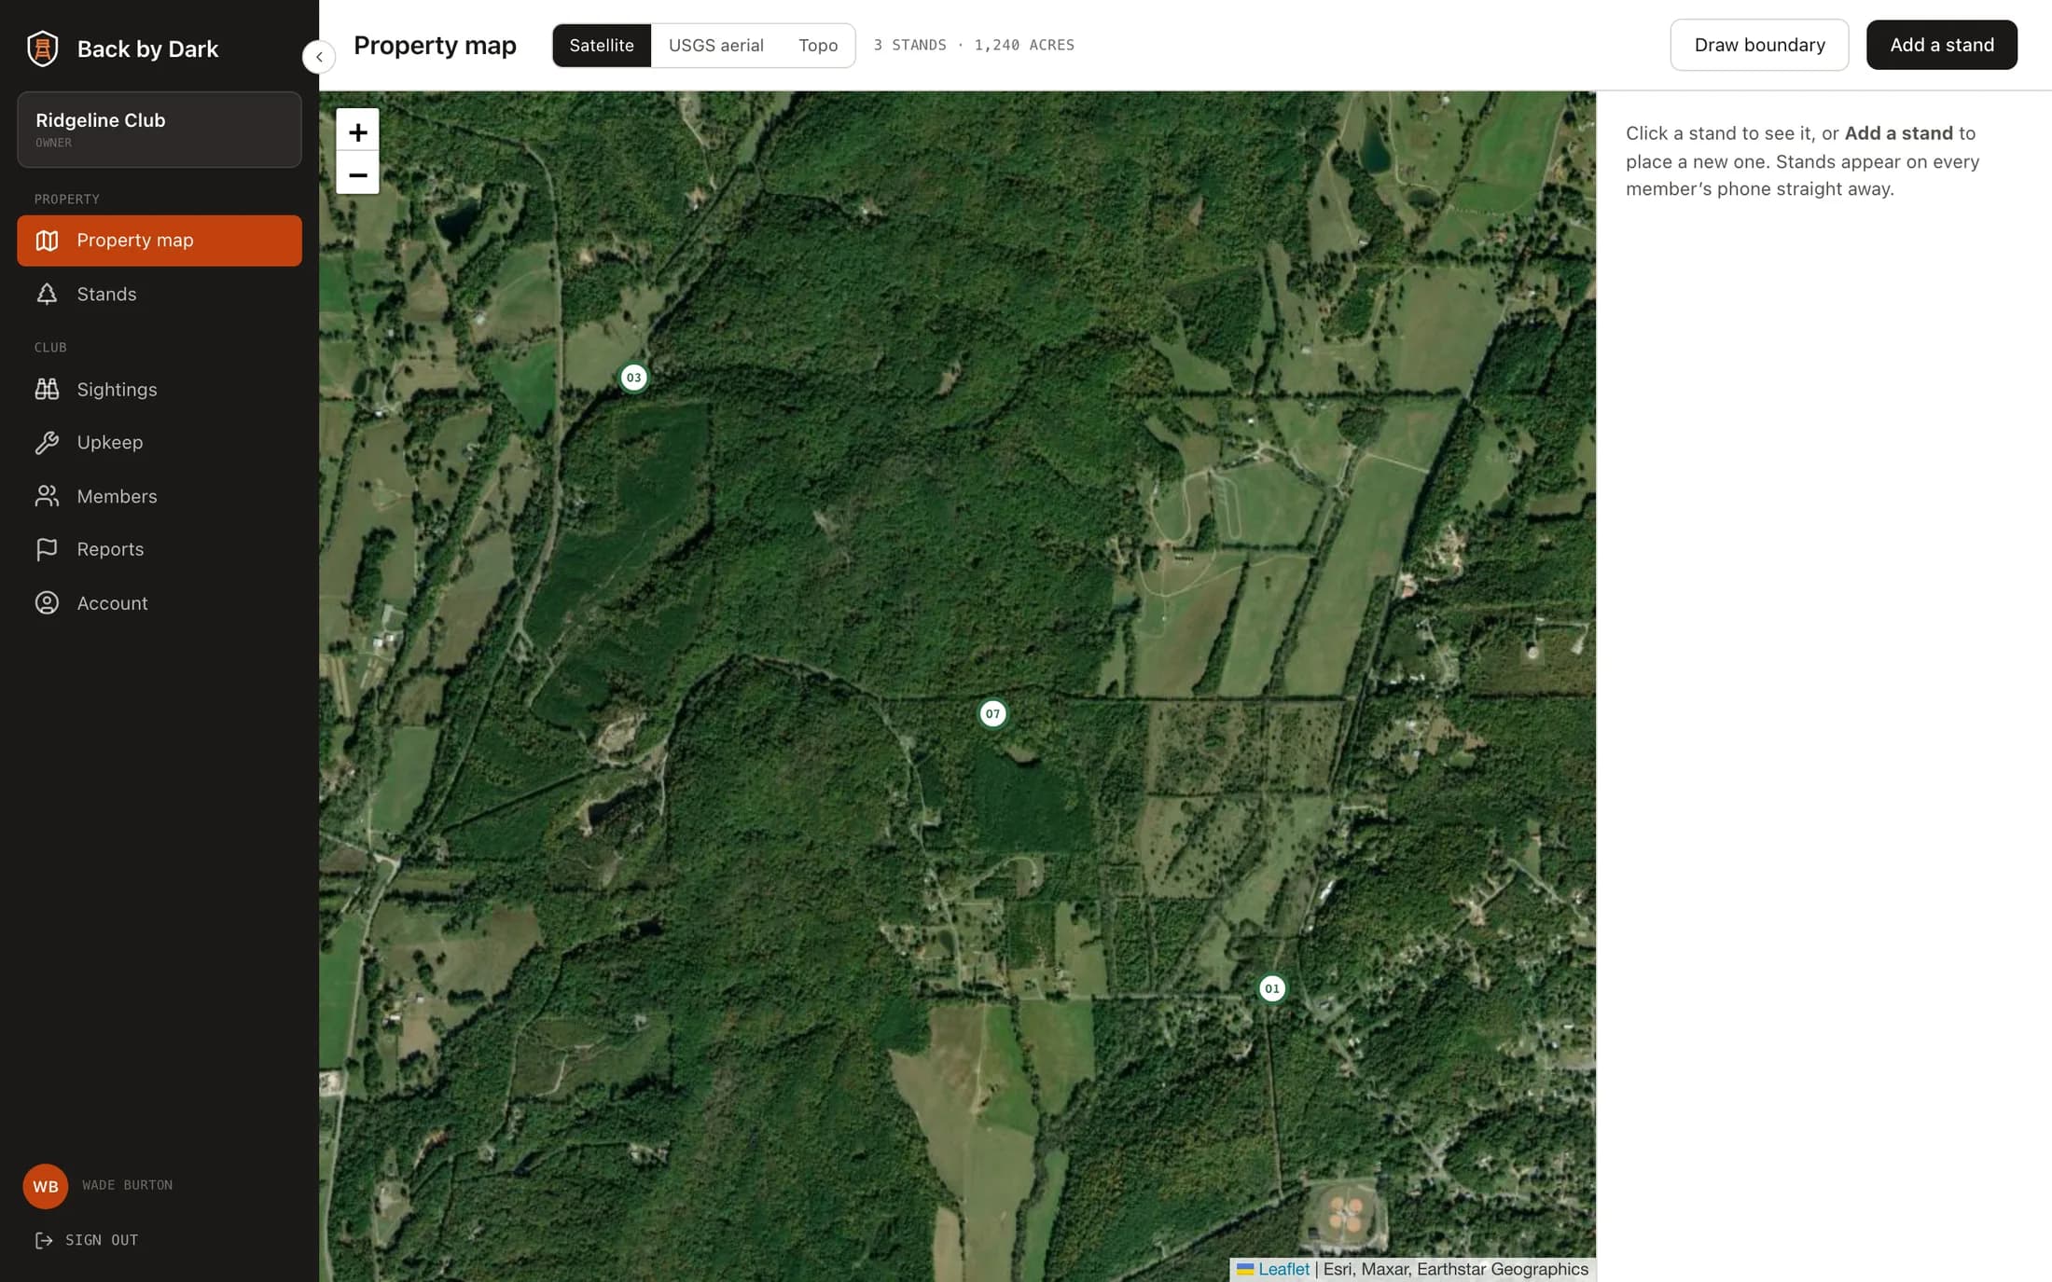Screen dimensions: 2052x1282
Task: Open the Members section
Action: 159,496
